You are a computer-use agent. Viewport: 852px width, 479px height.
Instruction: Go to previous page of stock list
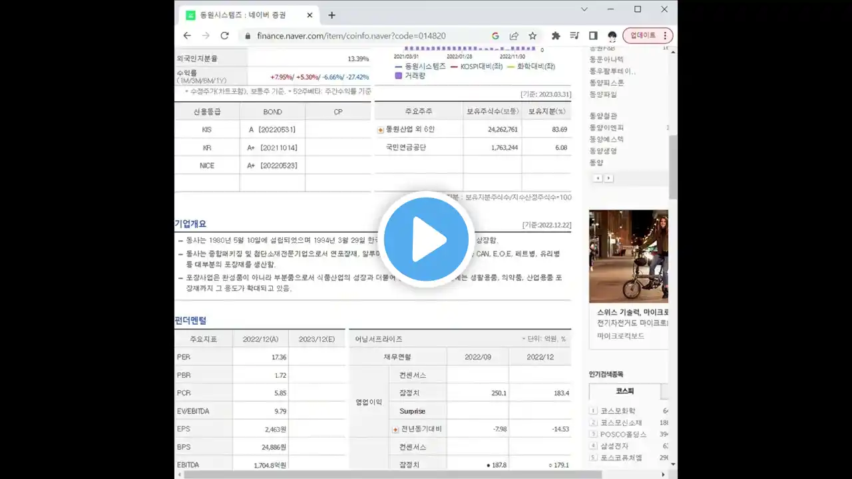[598, 178]
